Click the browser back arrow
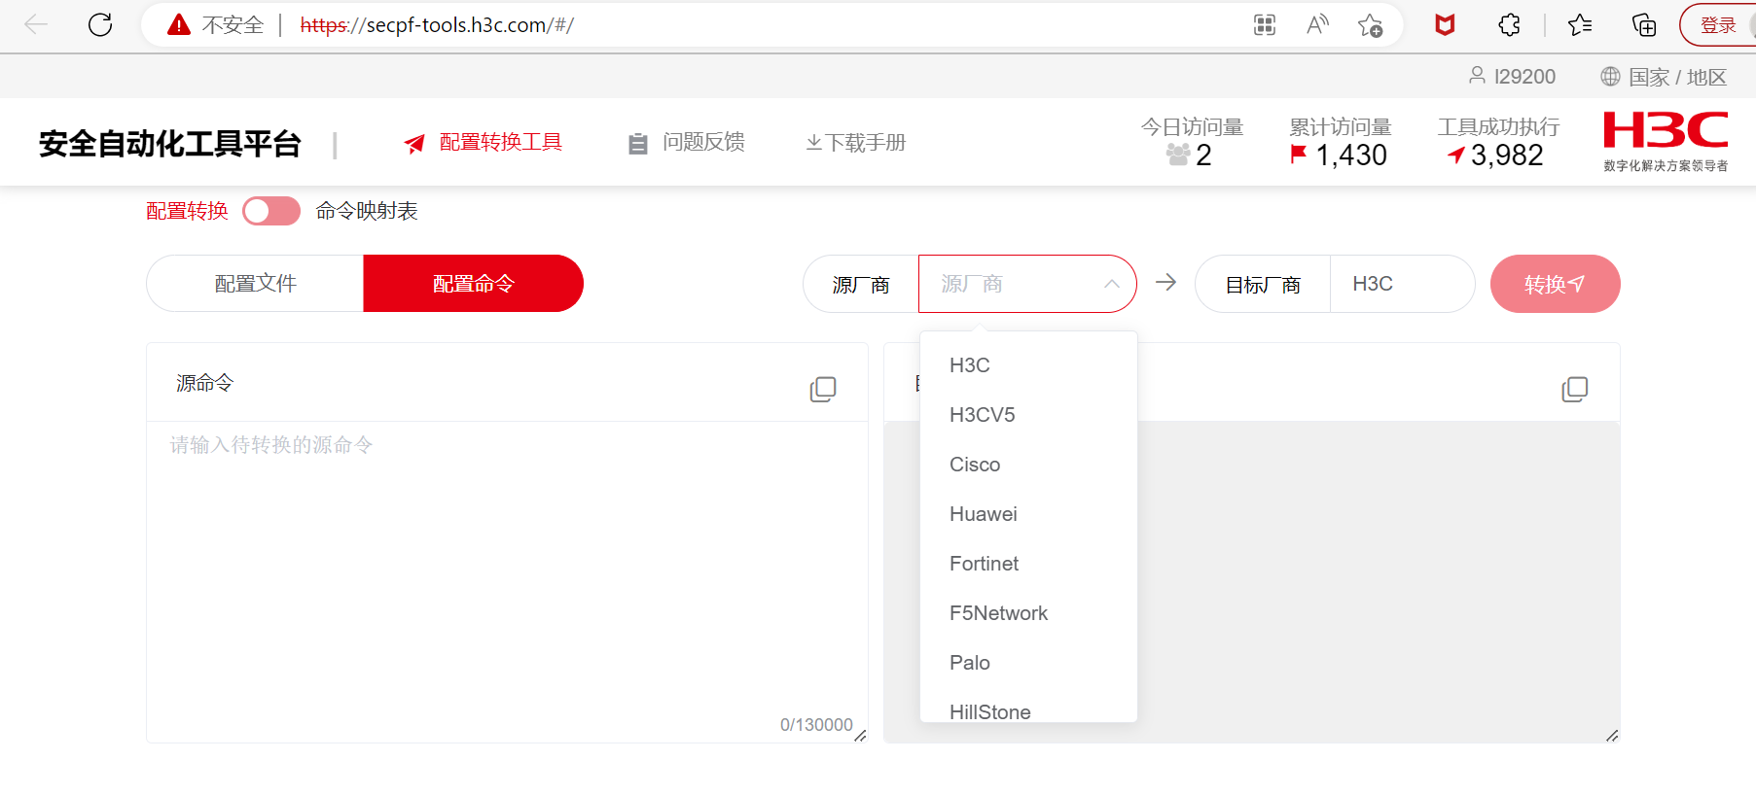Screen dimensions: 1756x795 click(36, 24)
